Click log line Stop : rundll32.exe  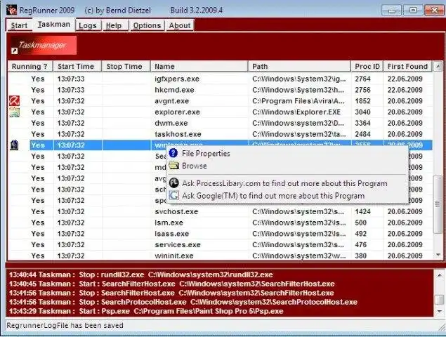tap(140, 275)
